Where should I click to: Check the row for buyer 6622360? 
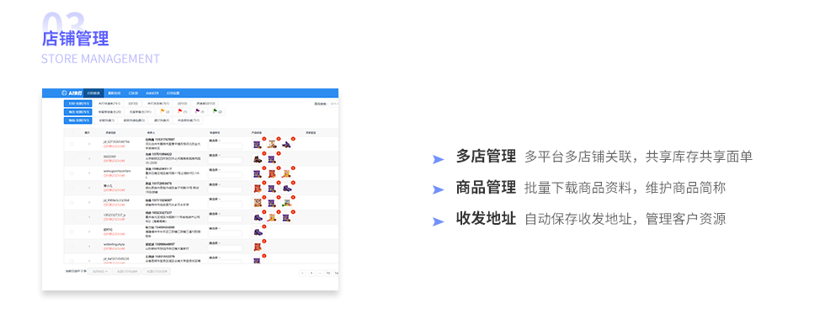tap(71, 159)
